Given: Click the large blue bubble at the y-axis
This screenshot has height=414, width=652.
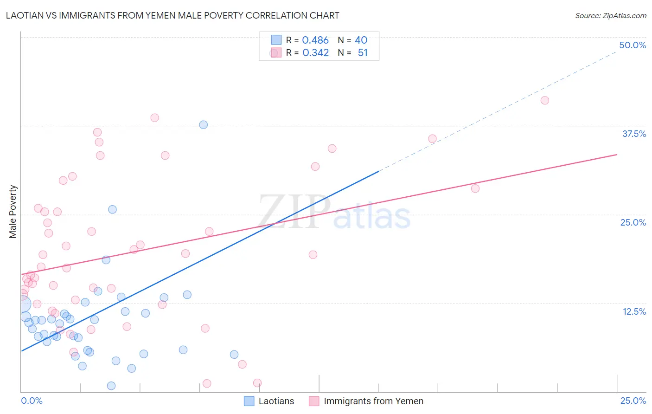Looking at the screenshot, I should (x=23, y=304).
